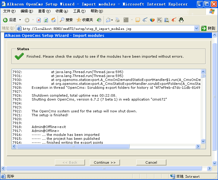The image size is (218, 180).
Task: Click the 'Exception in thread' log line
Action: (116, 88)
